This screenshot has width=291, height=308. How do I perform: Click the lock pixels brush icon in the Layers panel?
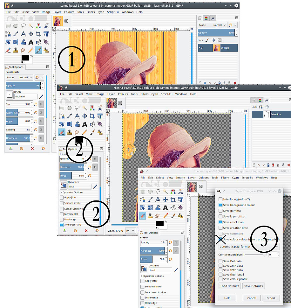pos(207,40)
